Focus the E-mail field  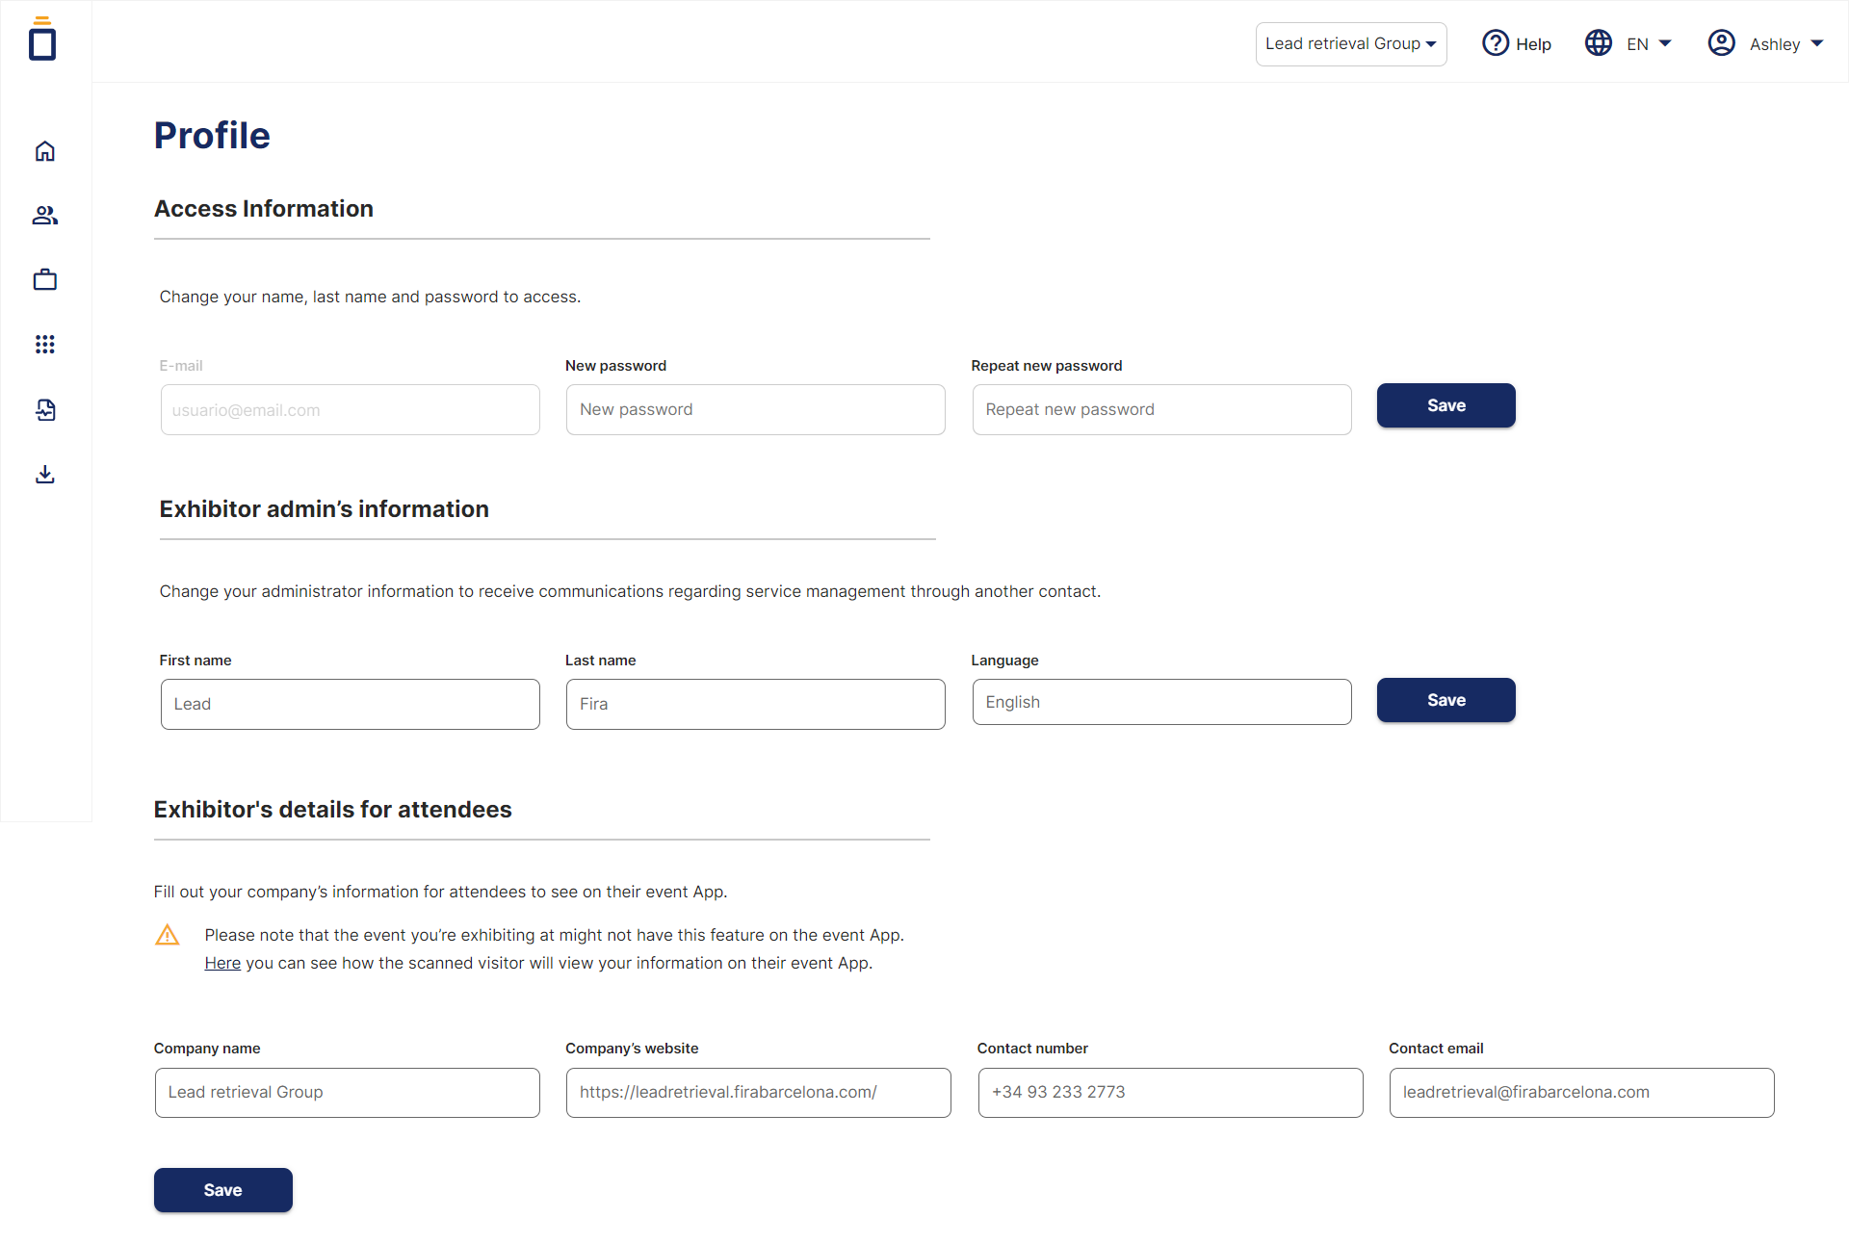tap(351, 410)
